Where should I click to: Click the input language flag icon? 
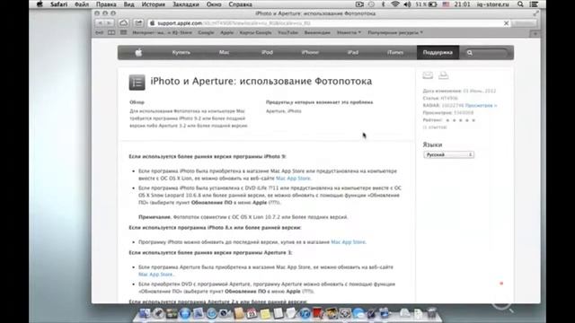click(x=446, y=4)
